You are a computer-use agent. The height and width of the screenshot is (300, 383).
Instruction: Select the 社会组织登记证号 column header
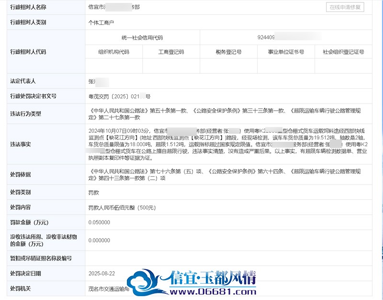pos(343,52)
